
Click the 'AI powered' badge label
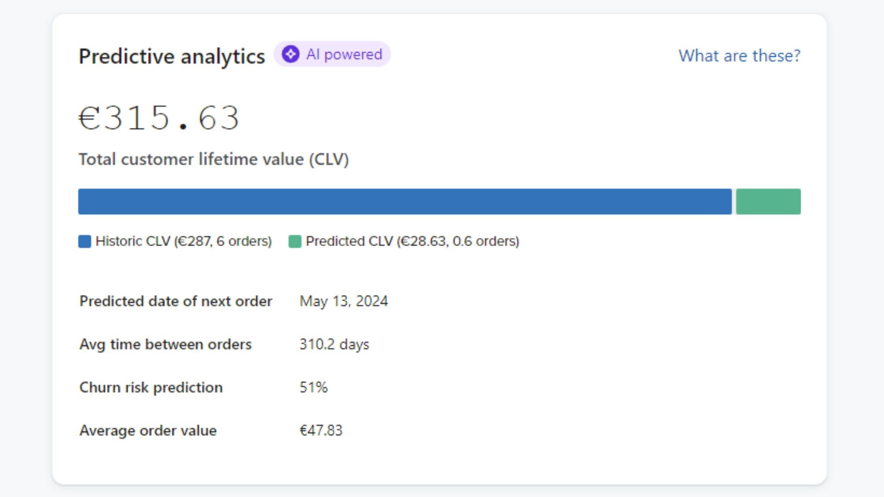point(344,54)
